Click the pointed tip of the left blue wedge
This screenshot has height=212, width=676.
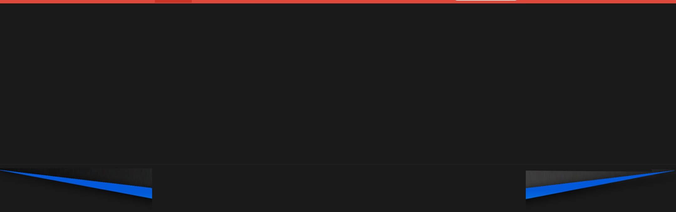pos(3,170)
